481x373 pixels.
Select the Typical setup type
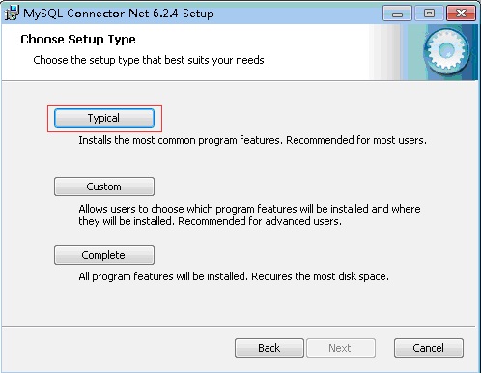coord(104,118)
